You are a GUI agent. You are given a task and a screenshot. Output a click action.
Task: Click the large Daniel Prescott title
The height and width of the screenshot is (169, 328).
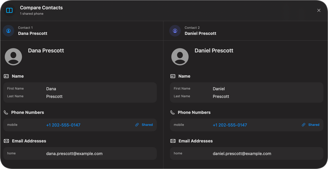click(214, 50)
